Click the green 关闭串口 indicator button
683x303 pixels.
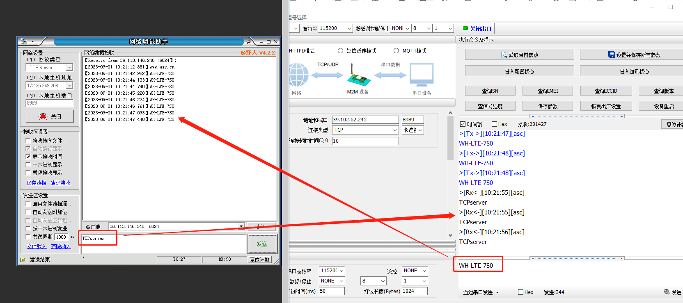click(477, 28)
